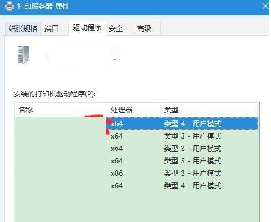The height and width of the screenshot is (222, 271).
Task: Select the last x64 类型 4 driver row
Action: tap(136, 186)
